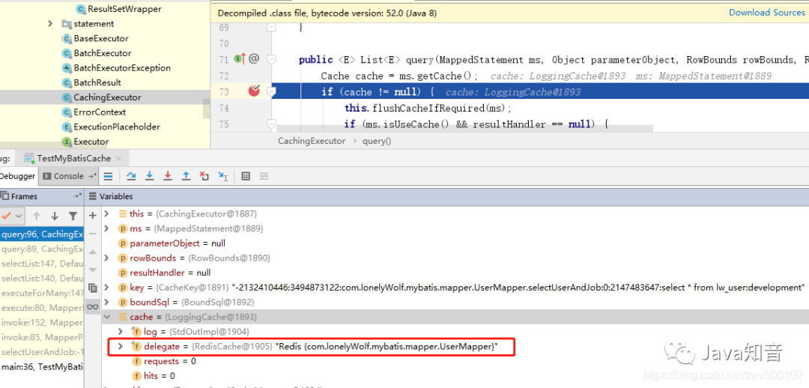Select BatchResult in project tree
Screen dimensions: 809x388
click(97, 82)
